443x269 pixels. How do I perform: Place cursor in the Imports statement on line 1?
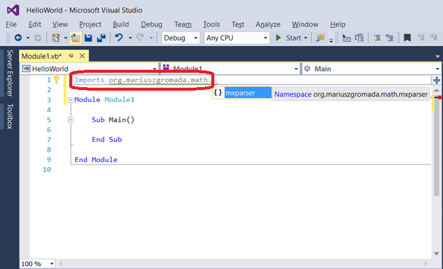[143, 80]
